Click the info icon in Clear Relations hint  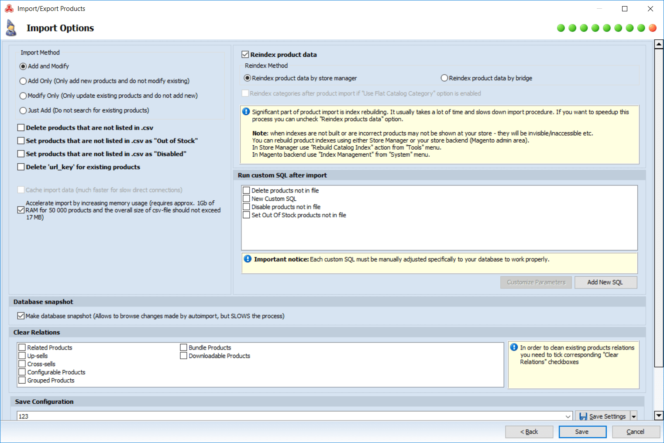click(x=514, y=347)
